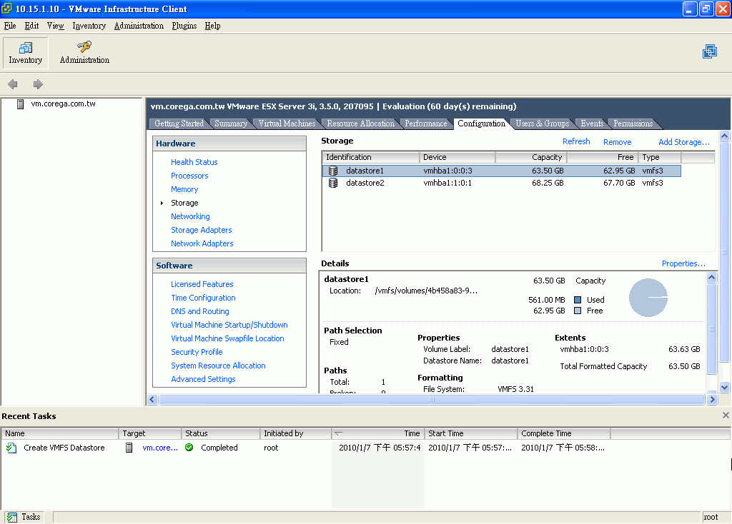
Task: Open the View menu
Action: (56, 26)
